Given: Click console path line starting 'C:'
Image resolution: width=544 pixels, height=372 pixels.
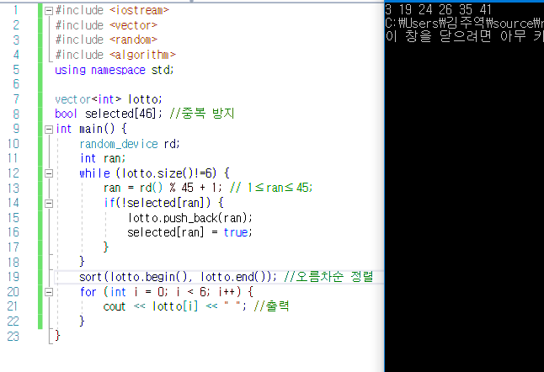Looking at the screenshot, I should [x=464, y=24].
